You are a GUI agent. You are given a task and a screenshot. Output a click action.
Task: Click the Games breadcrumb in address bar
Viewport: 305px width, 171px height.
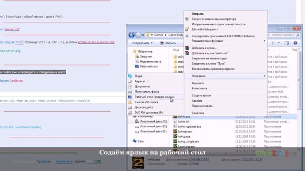click(159, 35)
